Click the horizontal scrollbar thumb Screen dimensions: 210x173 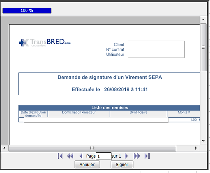(x=92, y=148)
